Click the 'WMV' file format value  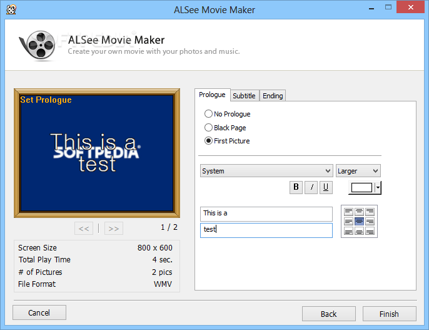click(x=163, y=284)
